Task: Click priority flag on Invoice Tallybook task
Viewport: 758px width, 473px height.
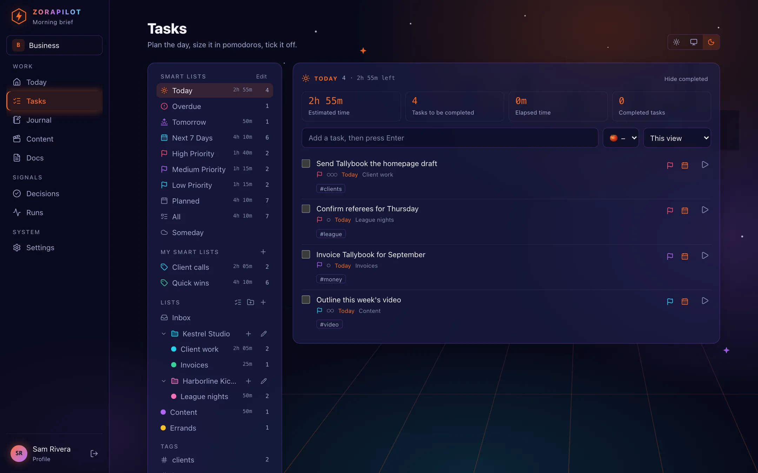Action: (670, 256)
